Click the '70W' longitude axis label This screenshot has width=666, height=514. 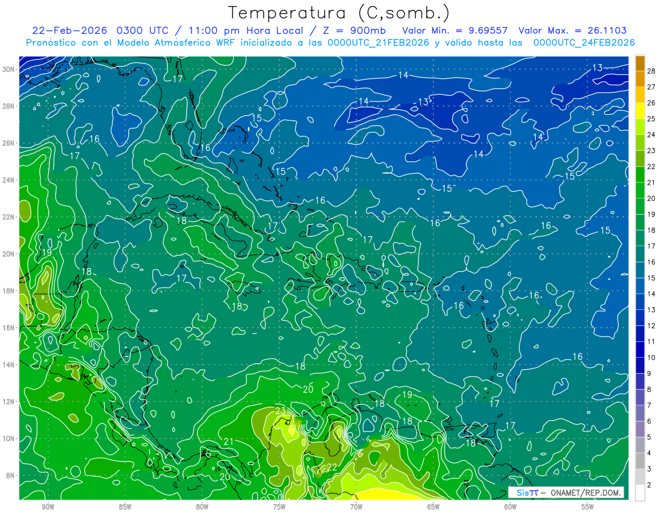(x=356, y=507)
